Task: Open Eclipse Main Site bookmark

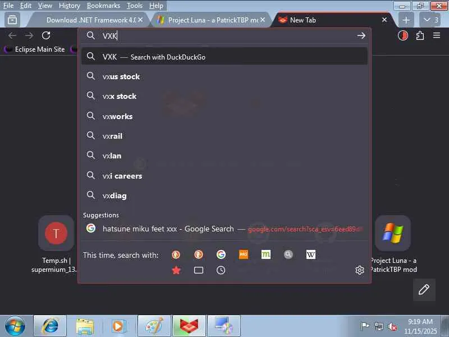Action: [x=35, y=49]
